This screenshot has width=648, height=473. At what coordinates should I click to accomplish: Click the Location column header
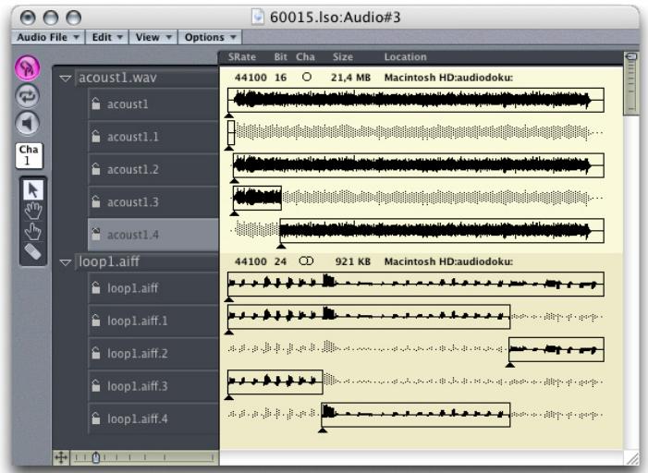[x=405, y=57]
